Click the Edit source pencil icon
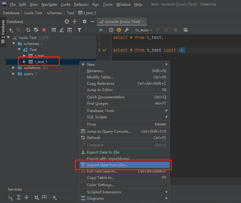The width and height of the screenshot is (241, 203). coord(62,30)
